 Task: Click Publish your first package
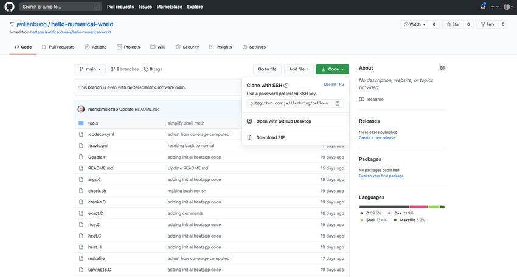381,176
